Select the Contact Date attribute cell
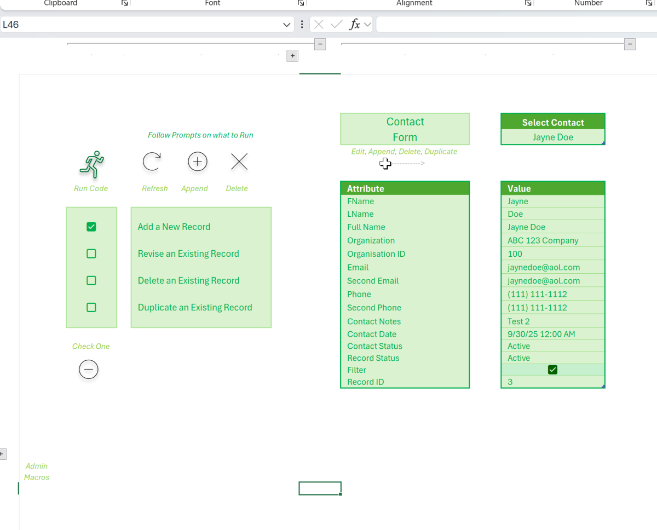Screen dimensions: 657x530 [x=405, y=334]
